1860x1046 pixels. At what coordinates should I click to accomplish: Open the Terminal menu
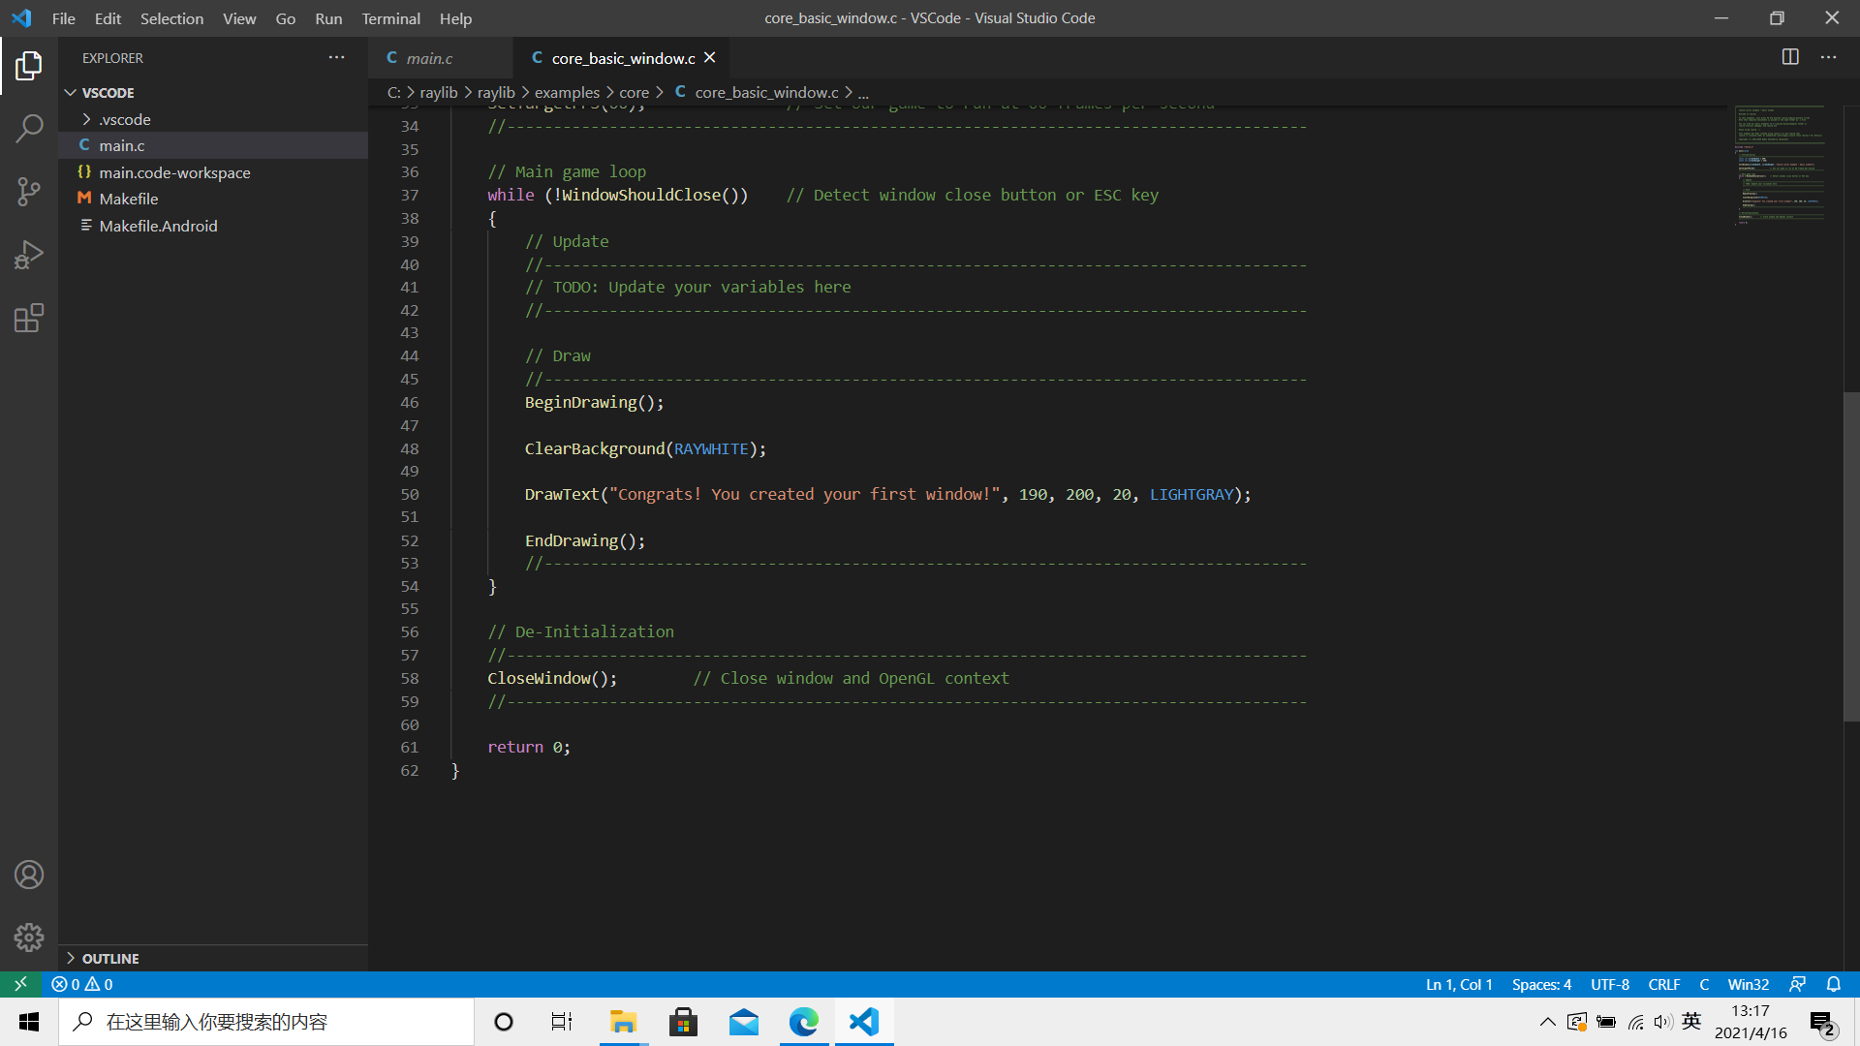pos(390,18)
